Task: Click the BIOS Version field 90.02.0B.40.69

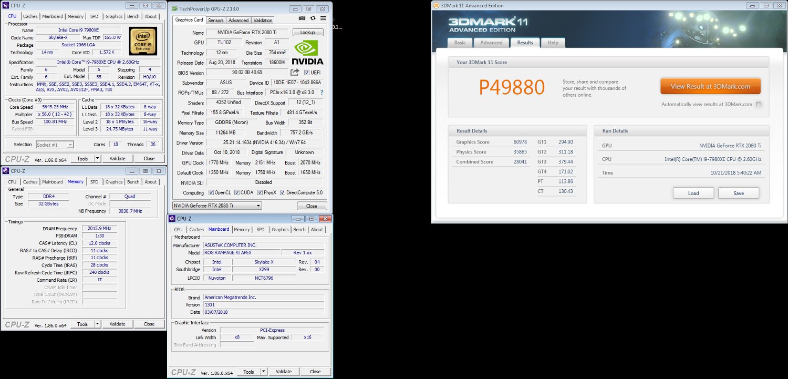Action: (x=246, y=73)
